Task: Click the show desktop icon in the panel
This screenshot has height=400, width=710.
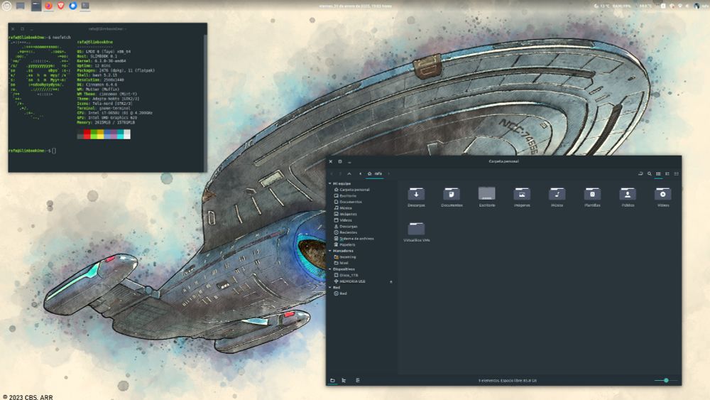Action: [21, 6]
